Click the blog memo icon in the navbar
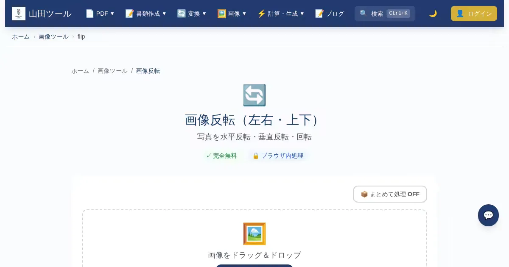509x267 pixels. click(x=319, y=14)
